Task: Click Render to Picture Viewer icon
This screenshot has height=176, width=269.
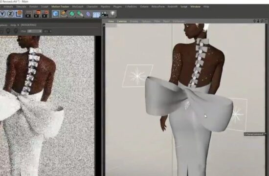Action: coord(37,14)
